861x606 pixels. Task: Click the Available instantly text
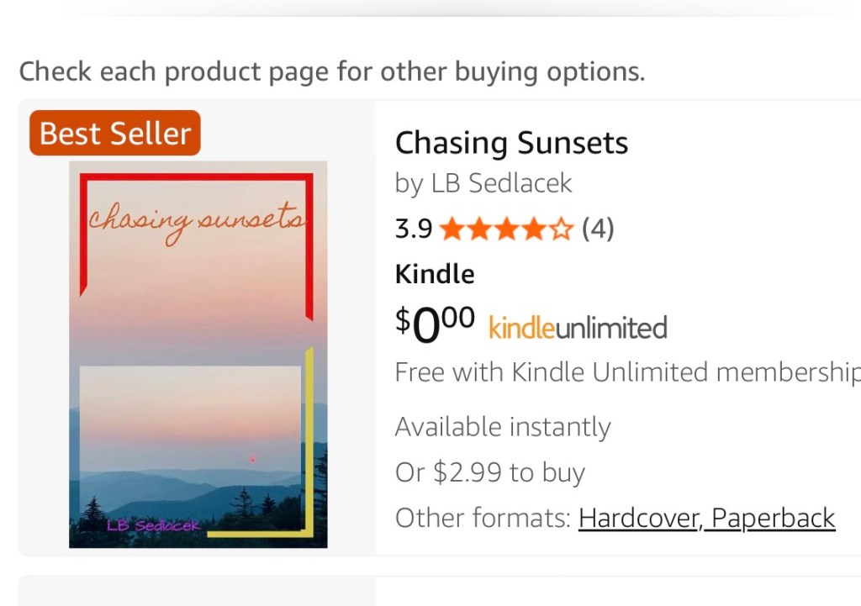pyautogui.click(x=503, y=427)
